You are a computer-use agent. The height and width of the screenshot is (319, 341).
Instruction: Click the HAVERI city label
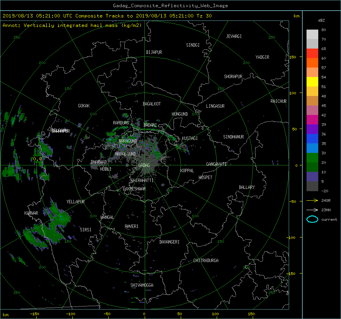coord(131,226)
